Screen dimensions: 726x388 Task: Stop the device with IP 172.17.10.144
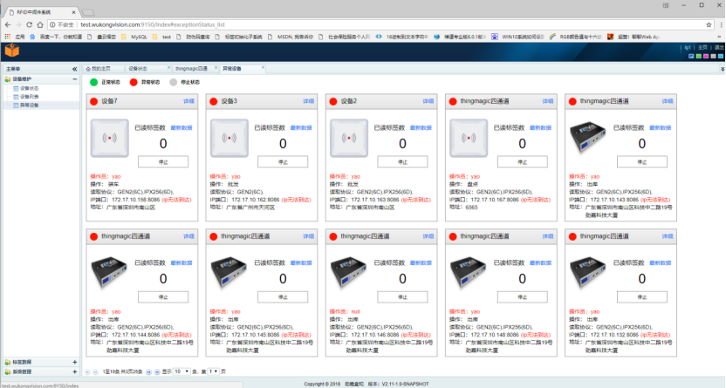tap(163, 297)
